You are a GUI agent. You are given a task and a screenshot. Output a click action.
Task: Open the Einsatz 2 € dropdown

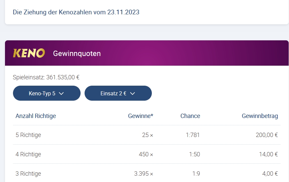[x=118, y=93]
